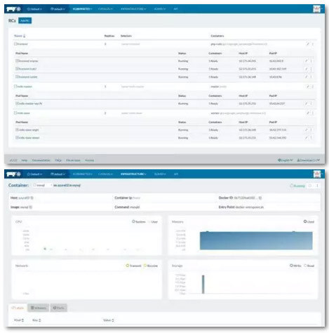Collapse the redis-master RC row using its box icon
Image resolution: width=329 pixels, height=333 pixels.
tap(15, 86)
